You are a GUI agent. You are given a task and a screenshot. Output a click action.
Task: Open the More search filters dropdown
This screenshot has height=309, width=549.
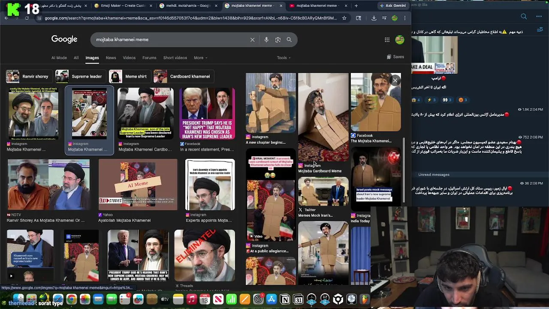[200, 58]
